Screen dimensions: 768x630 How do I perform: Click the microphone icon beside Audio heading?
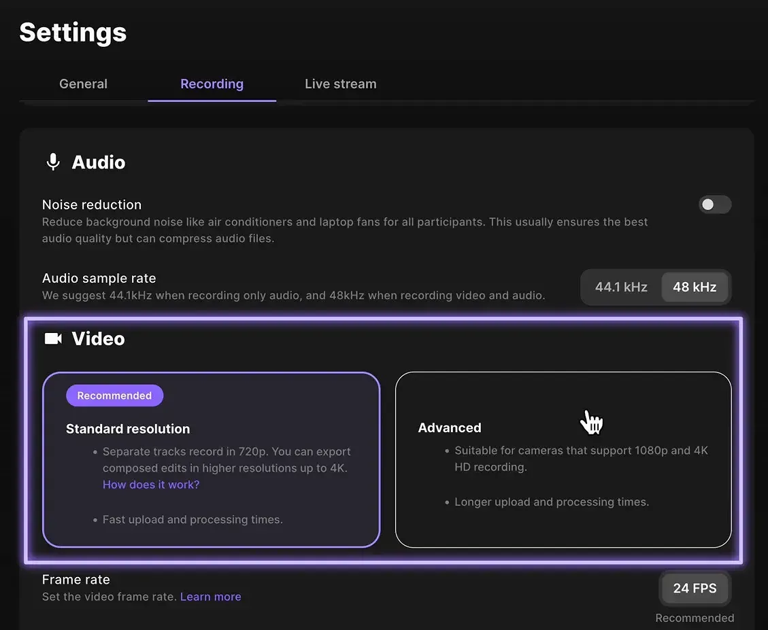[53, 162]
